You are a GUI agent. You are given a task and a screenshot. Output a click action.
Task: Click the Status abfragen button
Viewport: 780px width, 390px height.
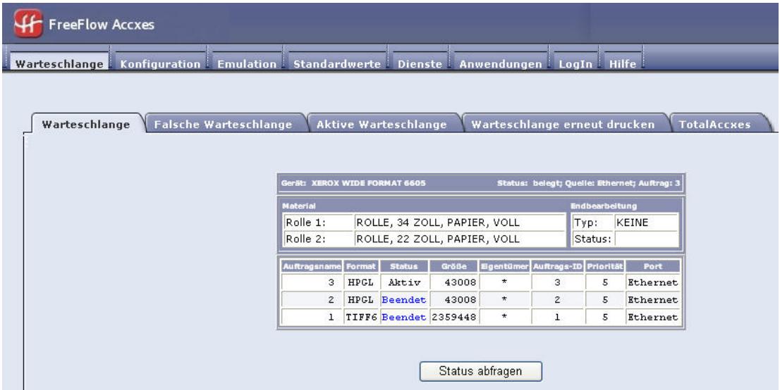[x=480, y=371]
